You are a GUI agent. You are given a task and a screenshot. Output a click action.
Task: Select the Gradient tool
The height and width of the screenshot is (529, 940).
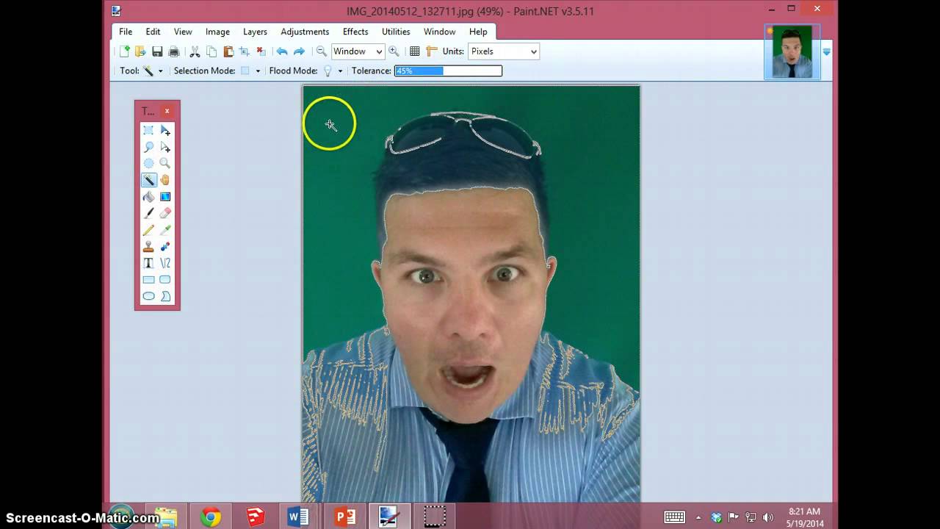point(165,196)
